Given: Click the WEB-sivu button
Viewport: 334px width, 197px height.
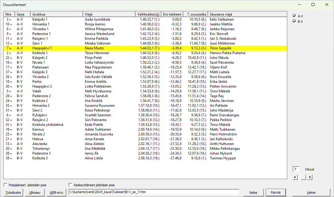Looking at the screenshot, I should click(56, 193).
